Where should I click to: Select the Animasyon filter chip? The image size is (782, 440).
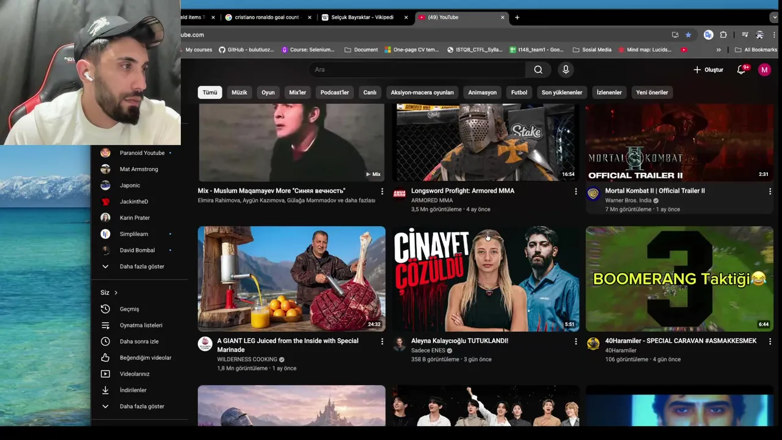pyautogui.click(x=482, y=92)
